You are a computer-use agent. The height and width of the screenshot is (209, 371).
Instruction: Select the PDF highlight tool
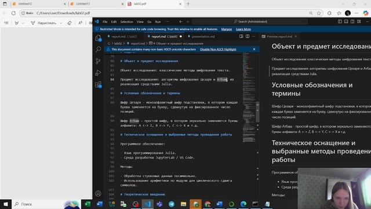click(17, 23)
